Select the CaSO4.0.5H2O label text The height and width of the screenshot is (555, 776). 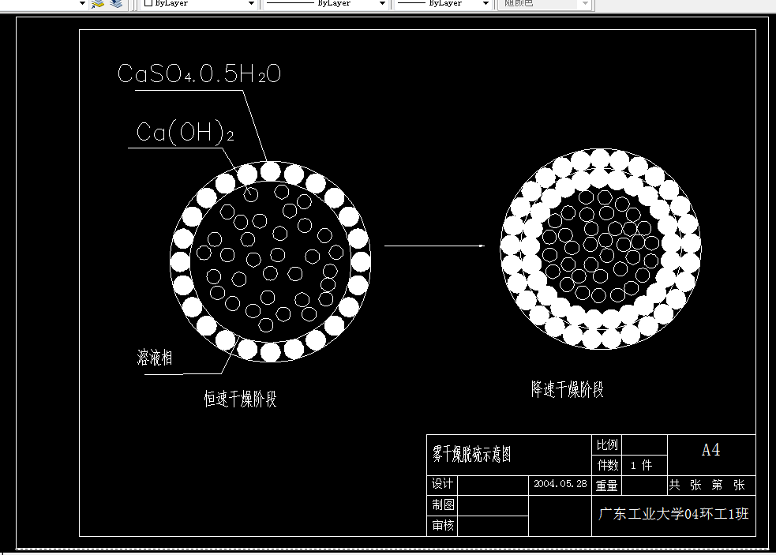[199, 73]
